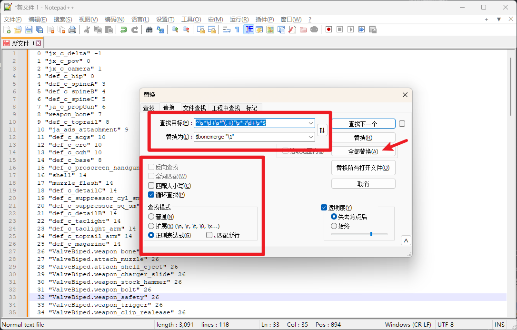Switch to 文件查找 tab

194,108
